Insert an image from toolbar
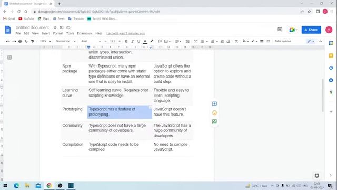The width and height of the screenshot is (337, 190). click(x=166, y=41)
